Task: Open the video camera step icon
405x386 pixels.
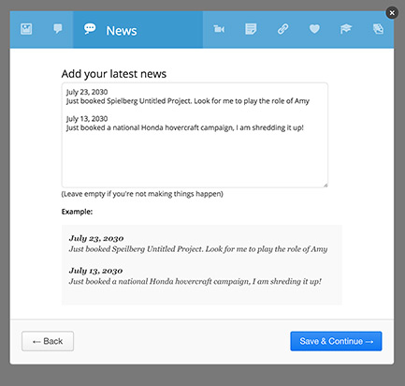Action: (x=219, y=29)
